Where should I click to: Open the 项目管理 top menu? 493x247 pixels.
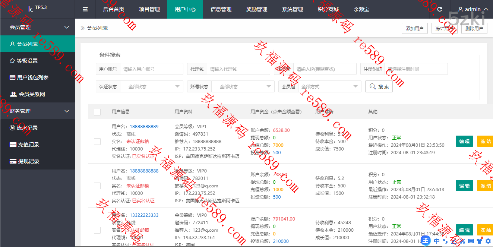pyautogui.click(x=149, y=9)
